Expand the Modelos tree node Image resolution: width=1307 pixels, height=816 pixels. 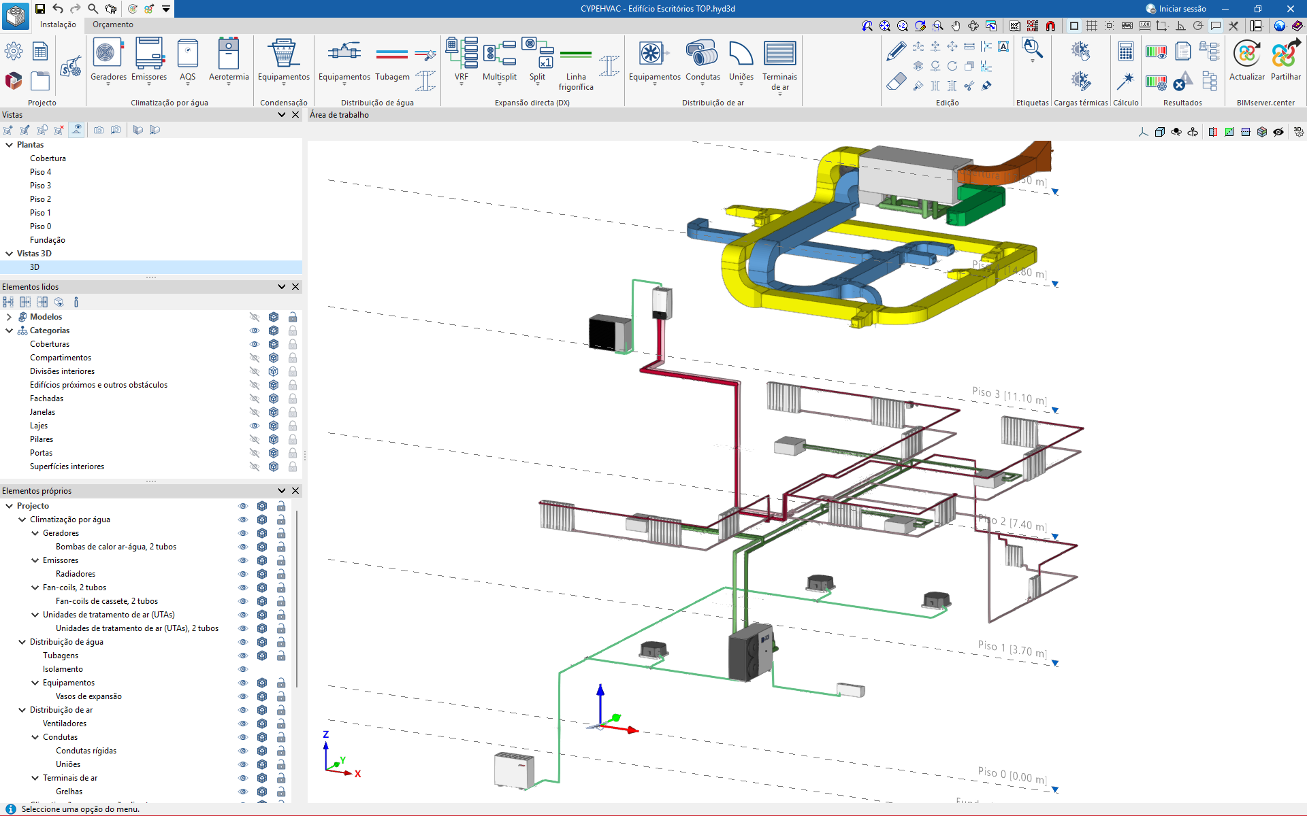[9, 317]
